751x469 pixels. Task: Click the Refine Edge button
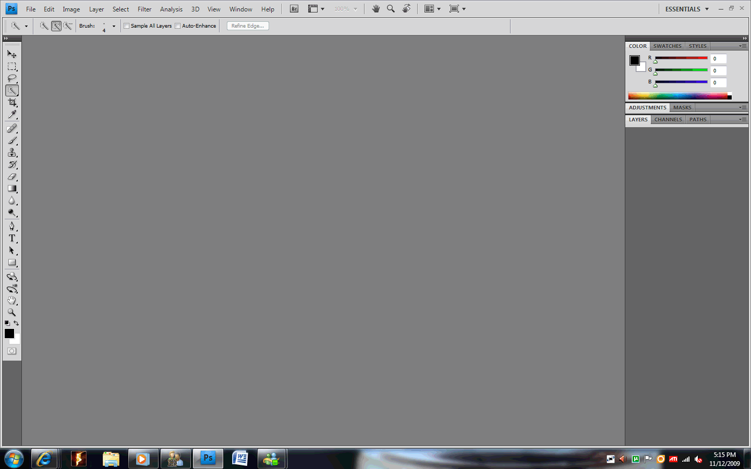pos(248,26)
